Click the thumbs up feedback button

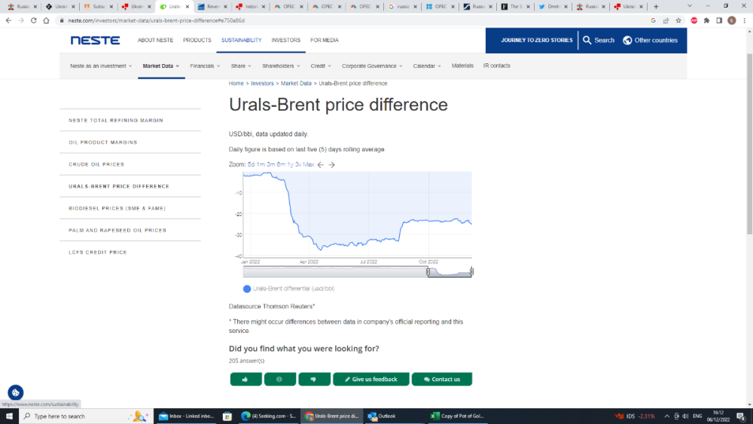point(245,379)
